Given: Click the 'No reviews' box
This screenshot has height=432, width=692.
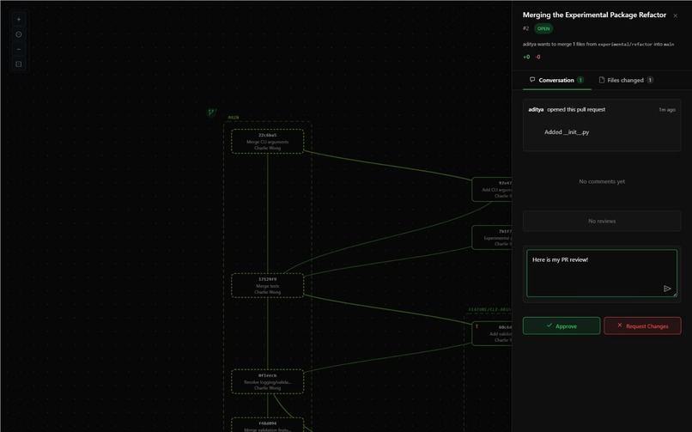Looking at the screenshot, I should tap(602, 221).
